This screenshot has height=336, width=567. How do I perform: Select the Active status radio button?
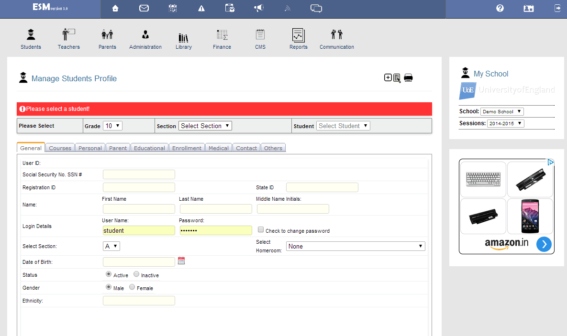point(109,274)
